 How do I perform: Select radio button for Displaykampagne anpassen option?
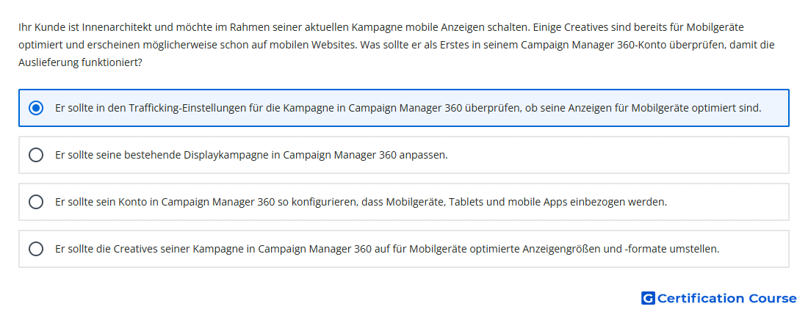click(x=36, y=155)
